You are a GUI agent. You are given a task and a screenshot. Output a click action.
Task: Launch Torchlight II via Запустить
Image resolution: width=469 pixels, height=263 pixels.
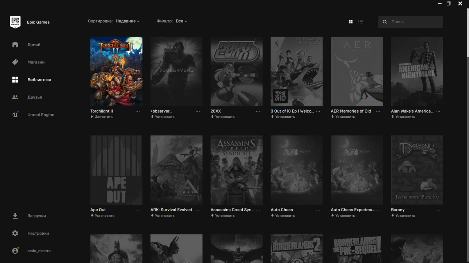[x=102, y=117]
